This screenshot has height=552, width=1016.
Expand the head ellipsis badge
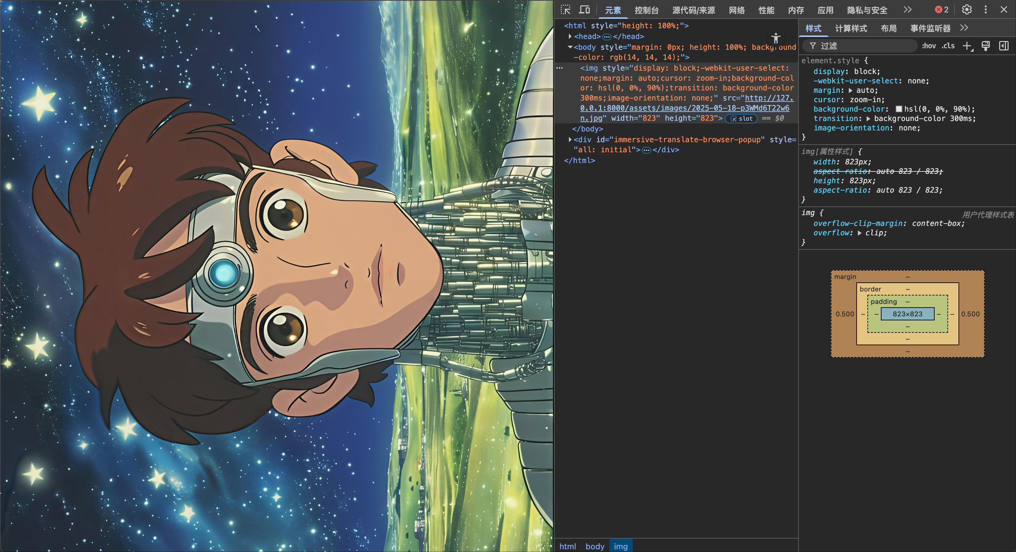click(x=607, y=37)
